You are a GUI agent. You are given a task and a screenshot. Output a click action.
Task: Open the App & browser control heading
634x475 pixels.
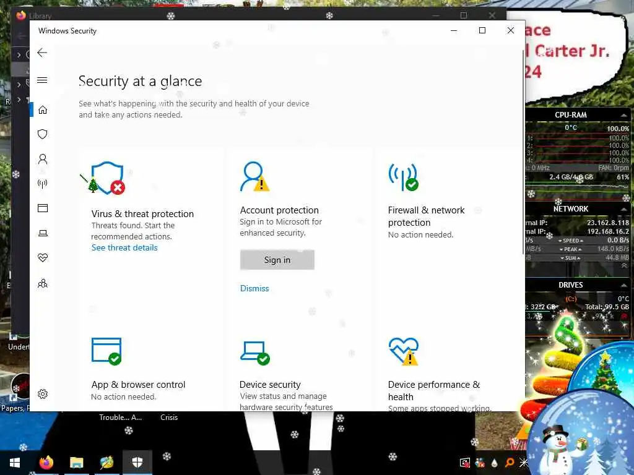pyautogui.click(x=138, y=385)
